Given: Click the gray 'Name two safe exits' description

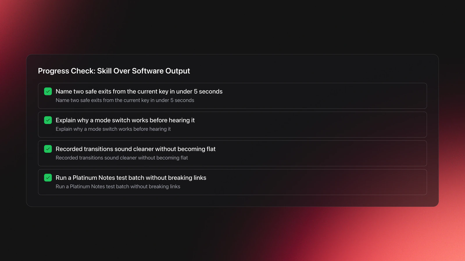Looking at the screenshot, I should coord(125,100).
